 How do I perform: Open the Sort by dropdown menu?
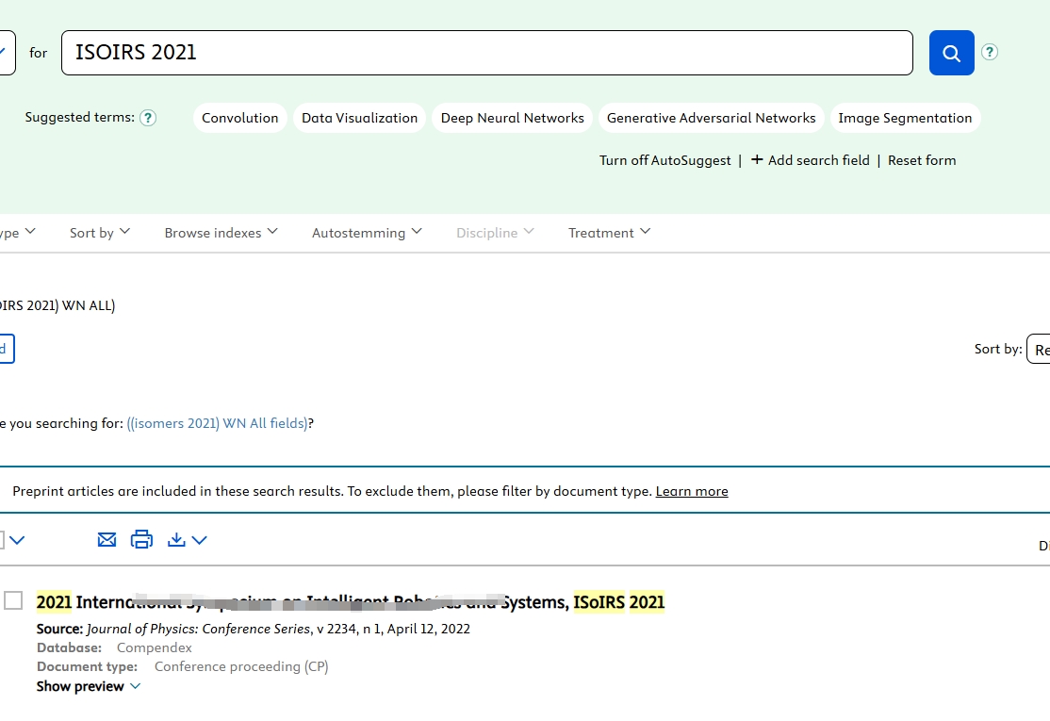[100, 233]
